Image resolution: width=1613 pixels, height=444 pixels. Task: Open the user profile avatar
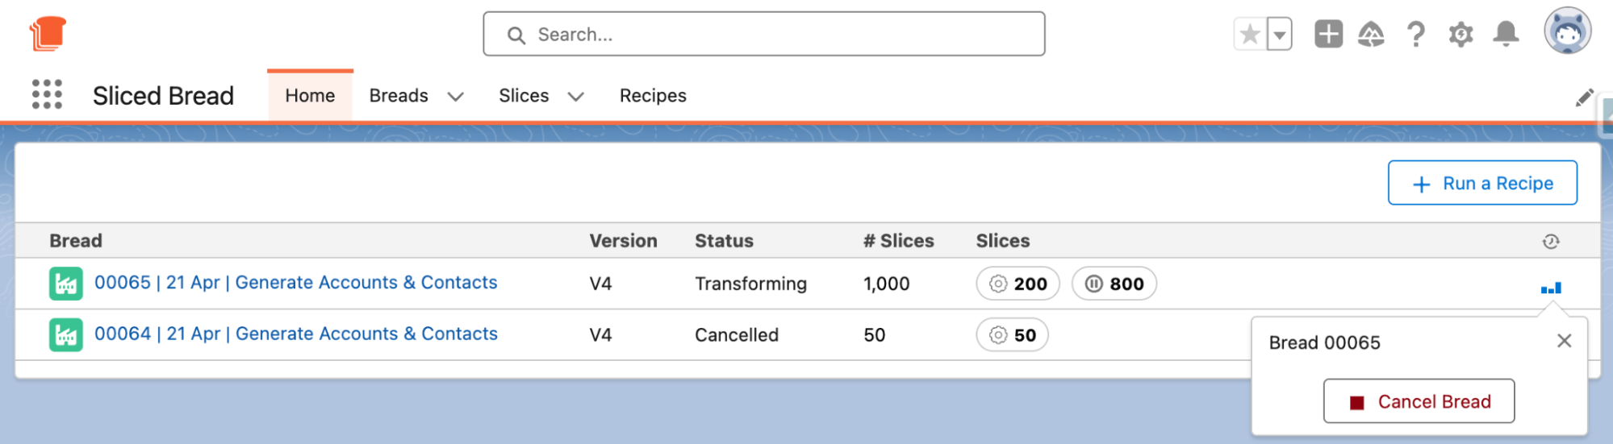[x=1567, y=32]
